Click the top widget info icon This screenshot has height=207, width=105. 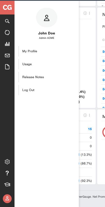(x=85, y=13)
